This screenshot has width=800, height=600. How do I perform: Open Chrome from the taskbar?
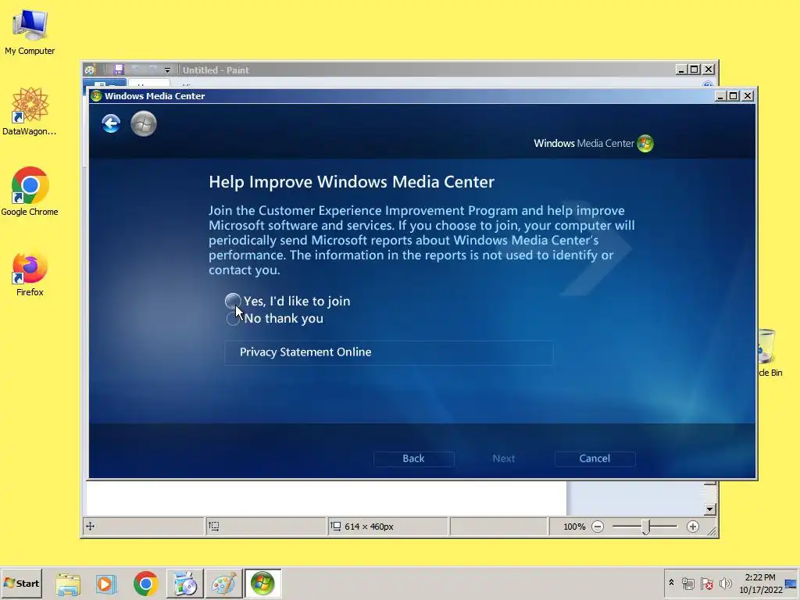[145, 584]
